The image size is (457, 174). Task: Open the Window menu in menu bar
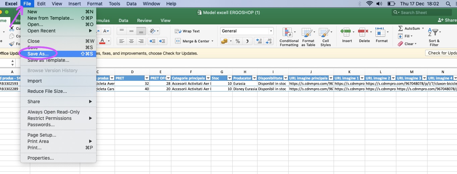[x=151, y=4]
